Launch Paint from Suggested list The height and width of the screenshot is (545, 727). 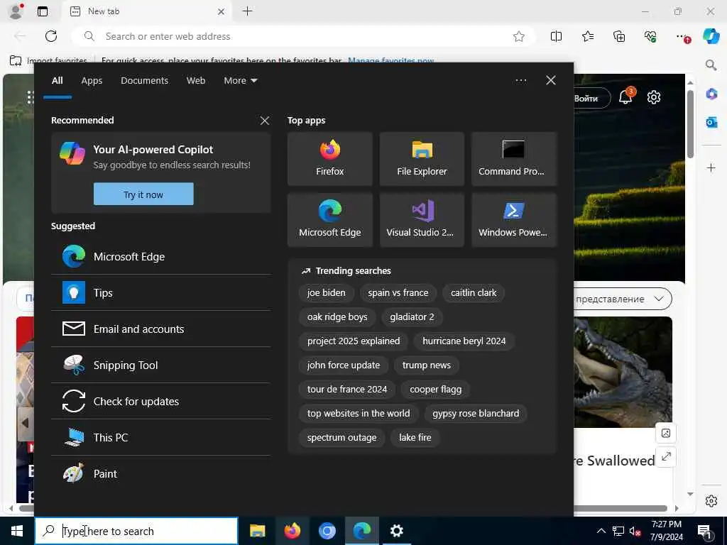(161, 473)
